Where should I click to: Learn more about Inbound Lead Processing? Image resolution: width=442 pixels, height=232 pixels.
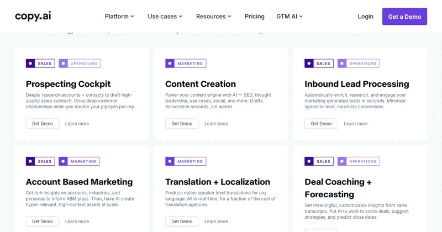tap(356, 124)
